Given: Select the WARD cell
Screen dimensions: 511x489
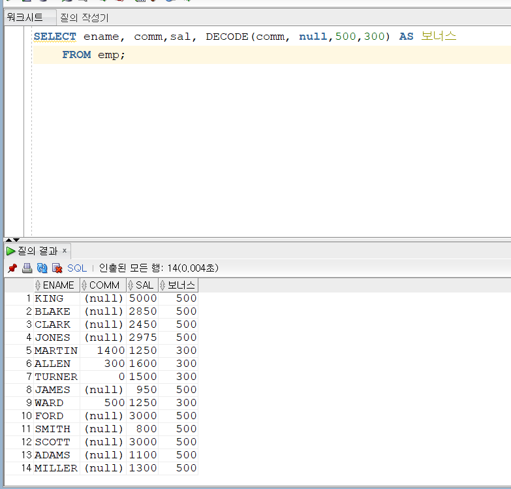Looking at the screenshot, I should [57, 403].
